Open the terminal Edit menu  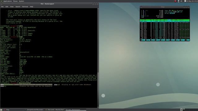click(7, 6)
